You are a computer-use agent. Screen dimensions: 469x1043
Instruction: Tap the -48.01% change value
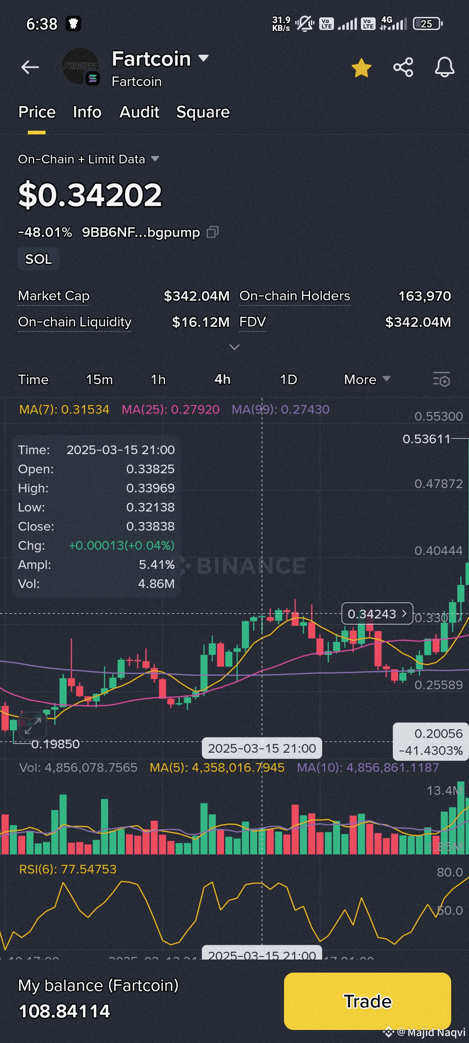45,233
